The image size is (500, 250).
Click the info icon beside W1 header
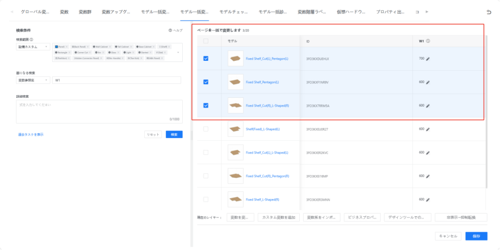tap(428, 41)
